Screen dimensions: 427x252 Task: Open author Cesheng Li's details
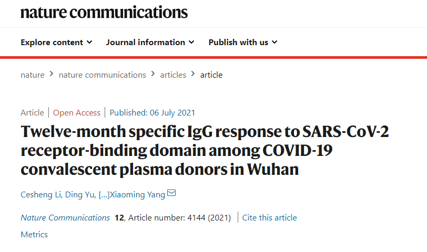click(x=40, y=195)
